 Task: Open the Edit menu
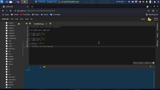[x=17, y=19]
